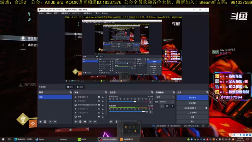Image resolution: width=252 pixels, height=142 pixels.
Task: Open the 停靠窗口(D) menu
Action: pyautogui.click(x=66, y=13)
